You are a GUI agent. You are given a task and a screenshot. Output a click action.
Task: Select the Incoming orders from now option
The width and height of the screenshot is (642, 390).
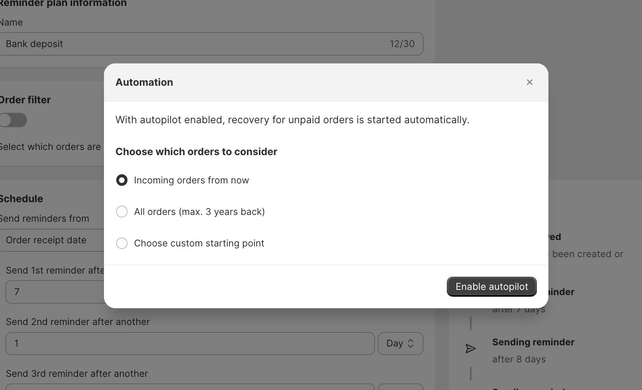coord(122,180)
